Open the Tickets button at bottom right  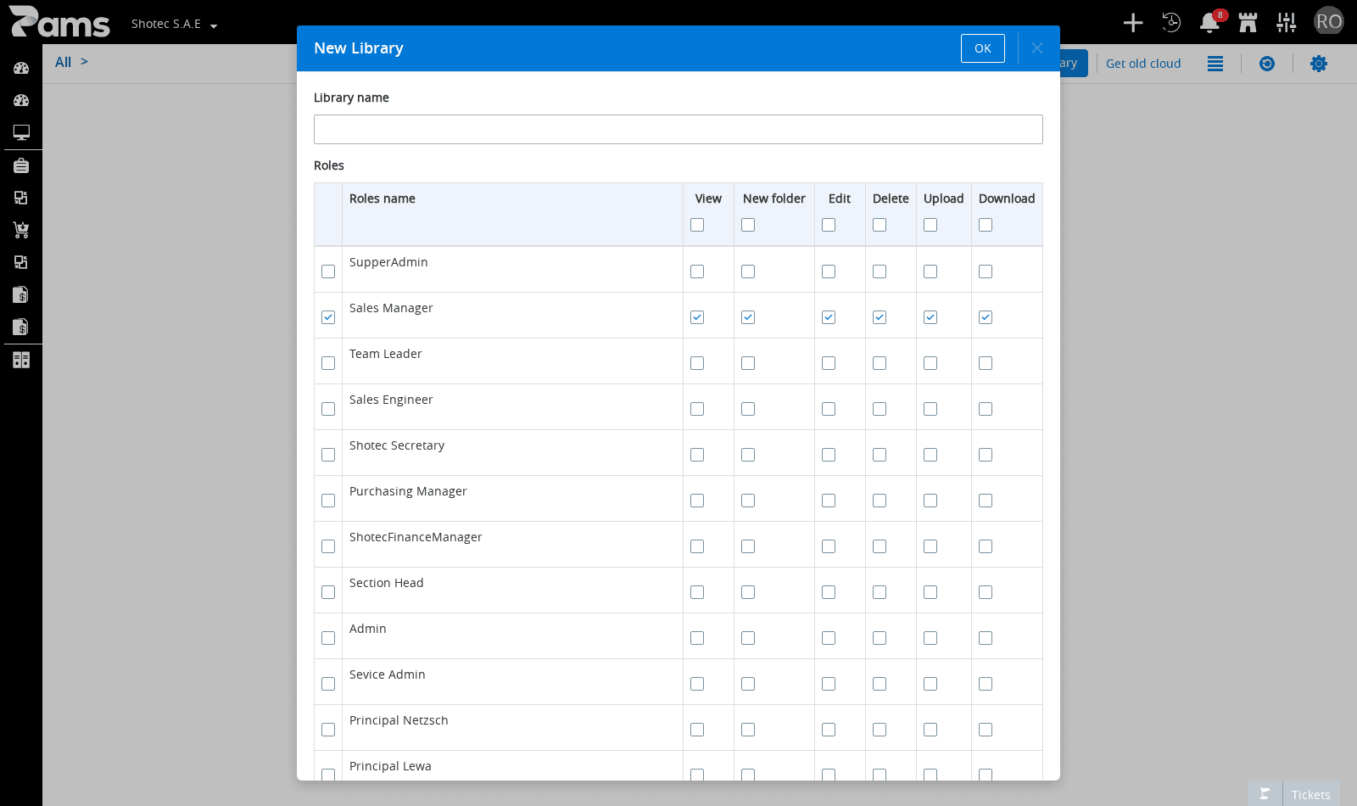click(1310, 794)
